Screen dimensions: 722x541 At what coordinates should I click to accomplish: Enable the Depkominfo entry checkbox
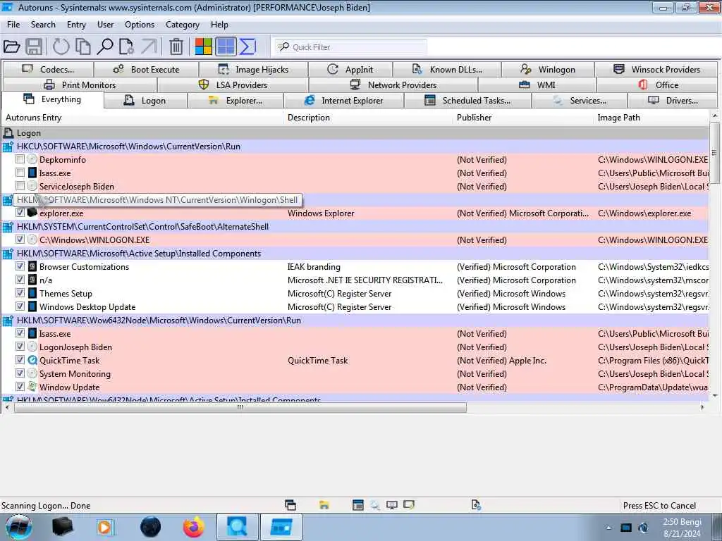(x=20, y=159)
